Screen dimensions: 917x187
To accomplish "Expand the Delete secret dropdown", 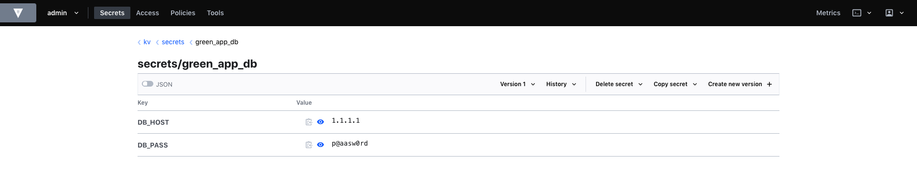I will point(619,84).
